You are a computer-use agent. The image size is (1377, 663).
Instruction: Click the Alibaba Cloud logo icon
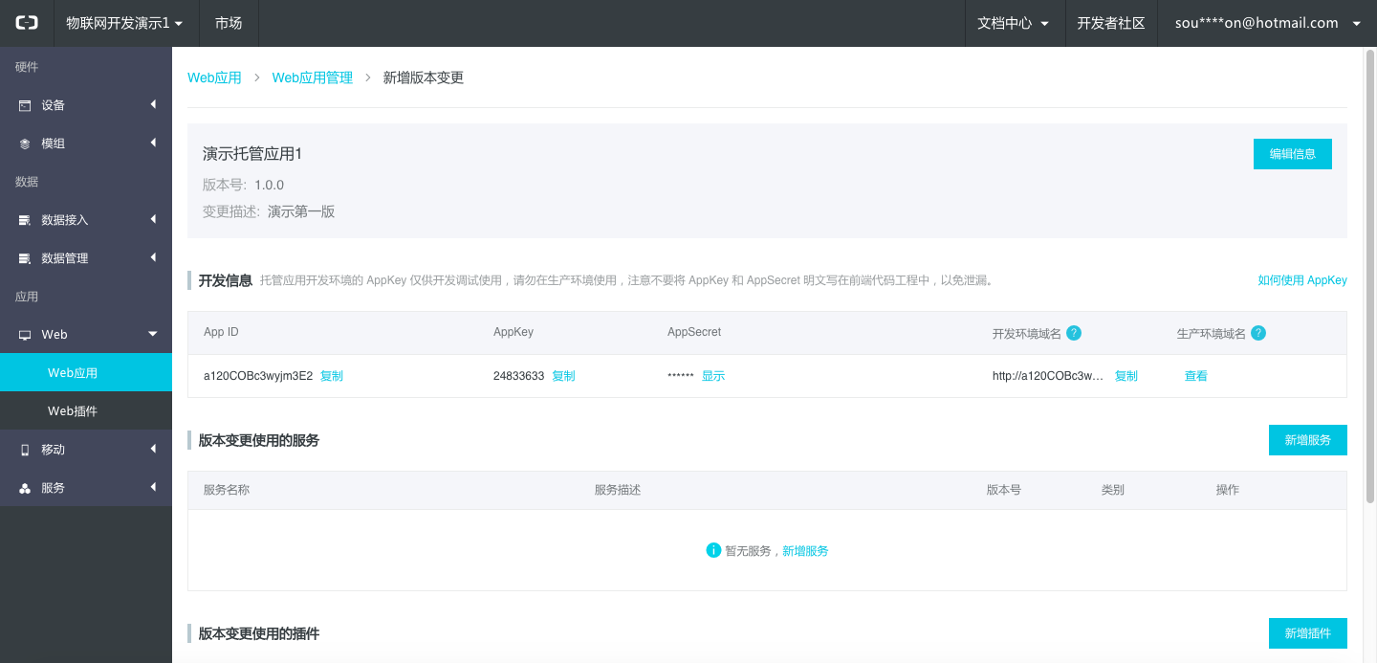tap(27, 23)
